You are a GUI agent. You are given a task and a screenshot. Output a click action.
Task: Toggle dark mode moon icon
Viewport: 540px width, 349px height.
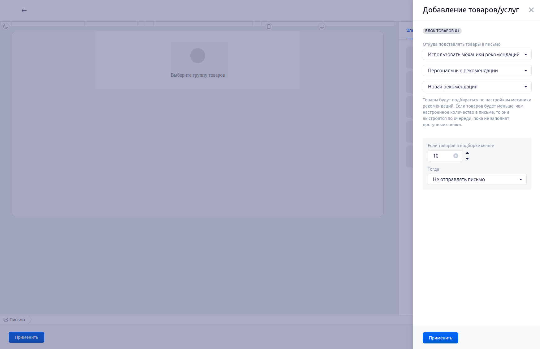click(6, 27)
